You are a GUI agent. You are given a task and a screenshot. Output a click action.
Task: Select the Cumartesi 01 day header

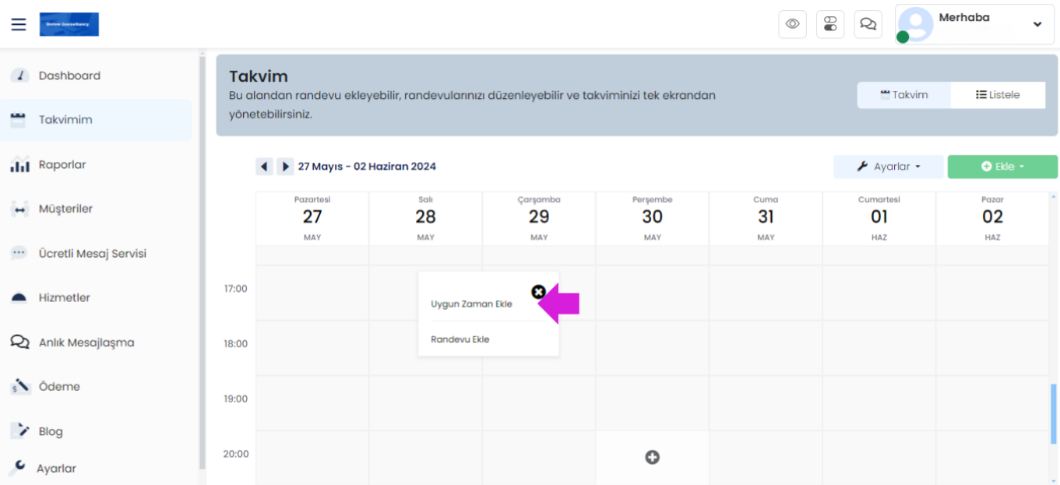tap(879, 219)
